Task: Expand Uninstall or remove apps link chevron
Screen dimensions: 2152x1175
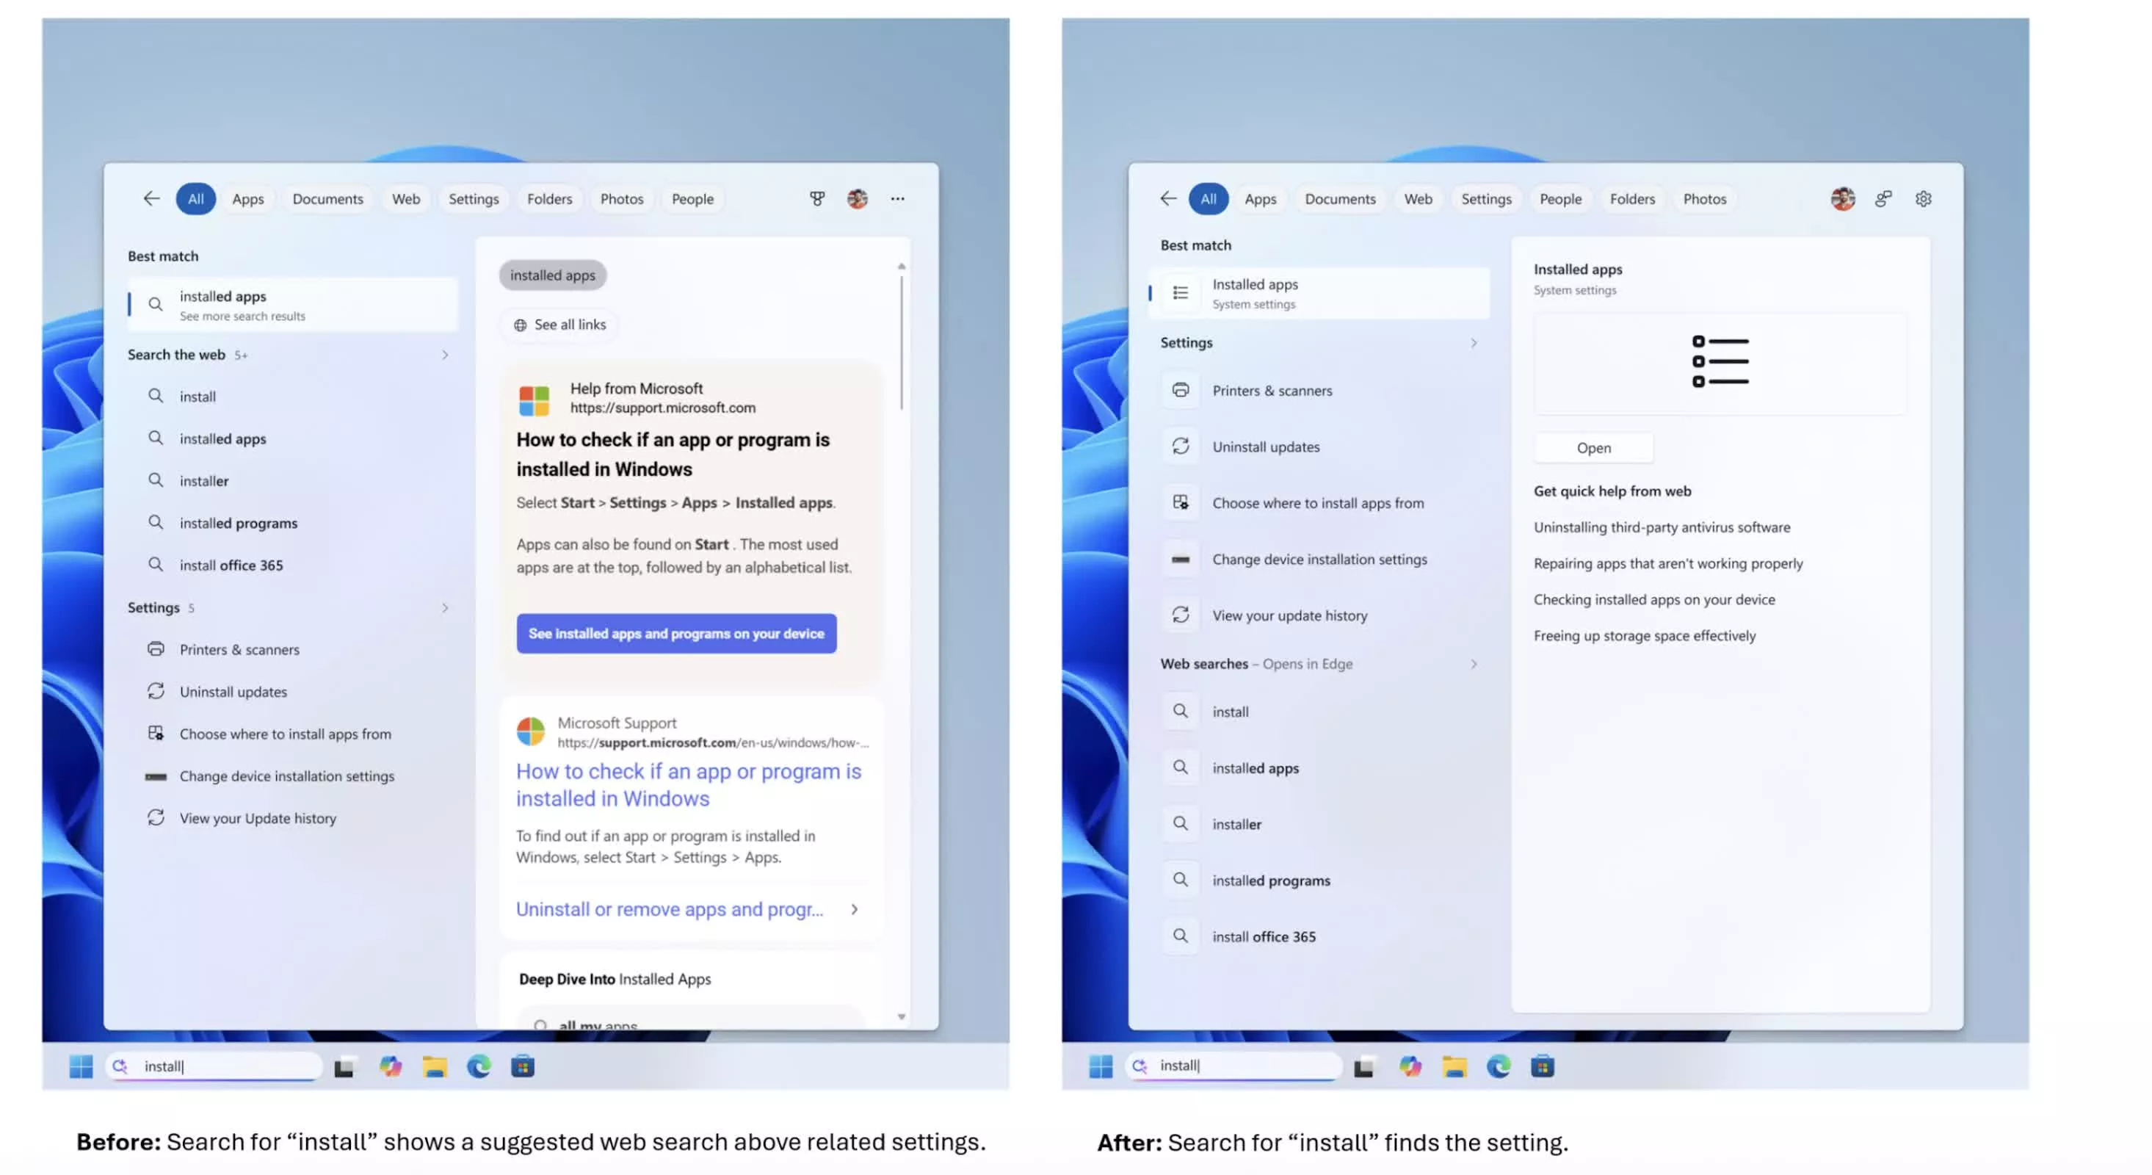Action: click(x=855, y=909)
